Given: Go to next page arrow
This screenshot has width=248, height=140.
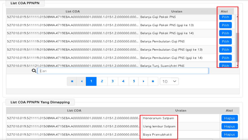Looking at the screenshot, I should (x=143, y=81).
